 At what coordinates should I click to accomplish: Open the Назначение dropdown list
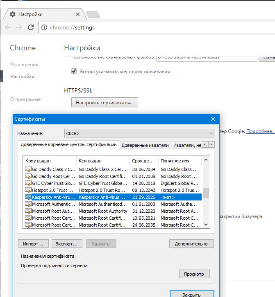(x=139, y=133)
